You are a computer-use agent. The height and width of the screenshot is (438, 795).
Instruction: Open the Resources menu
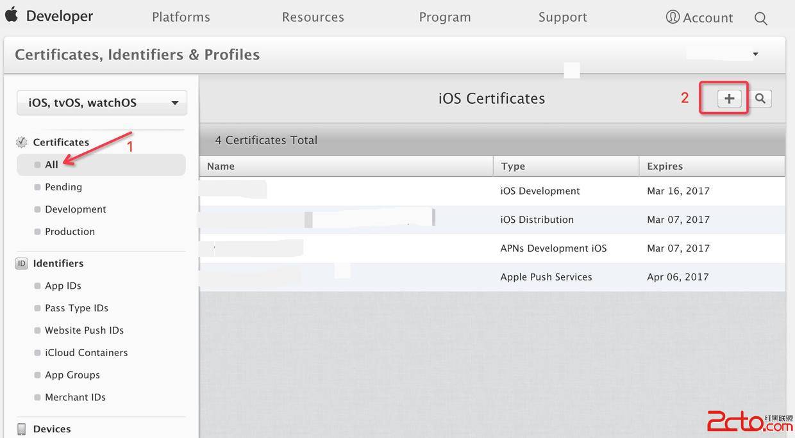pyautogui.click(x=313, y=17)
